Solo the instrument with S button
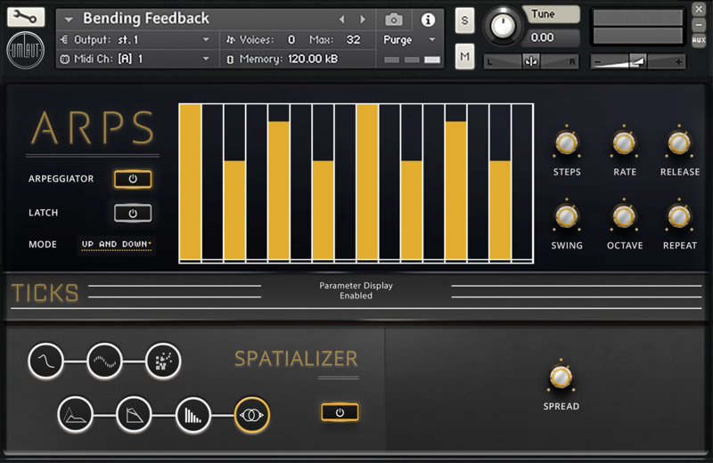The image size is (713, 463). click(464, 20)
